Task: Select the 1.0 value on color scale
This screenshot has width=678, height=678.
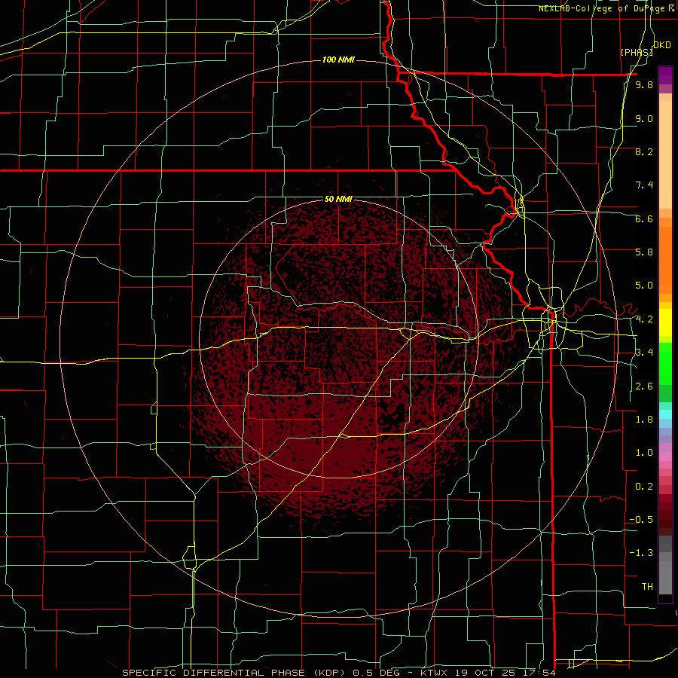Action: (644, 453)
